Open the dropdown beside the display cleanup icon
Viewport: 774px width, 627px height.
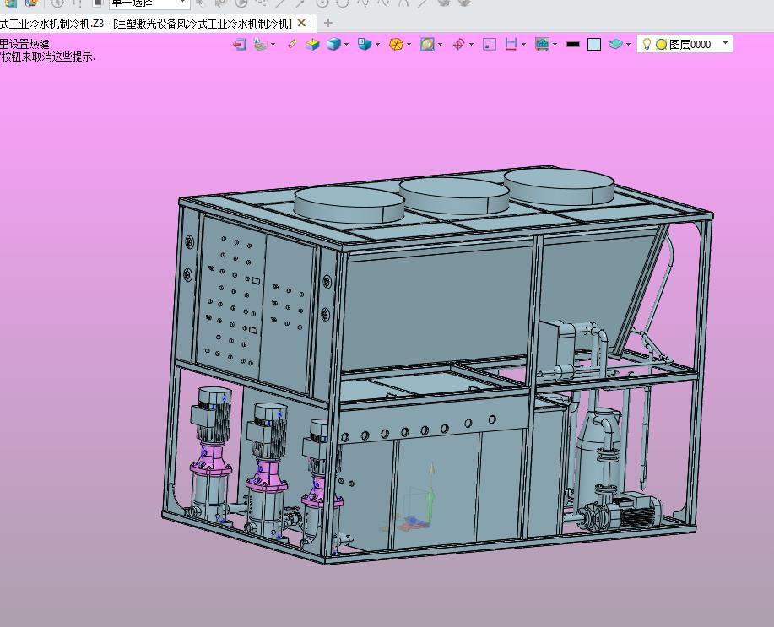click(273, 45)
